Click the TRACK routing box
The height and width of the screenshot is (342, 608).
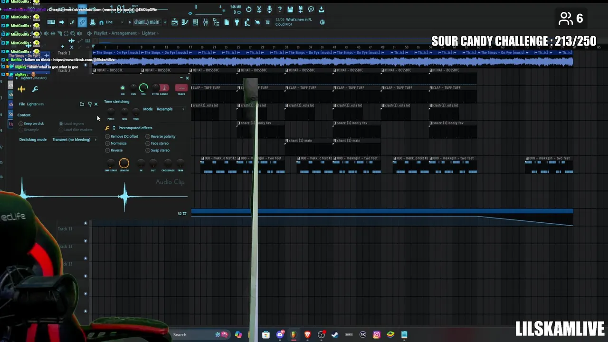pyautogui.click(x=181, y=88)
